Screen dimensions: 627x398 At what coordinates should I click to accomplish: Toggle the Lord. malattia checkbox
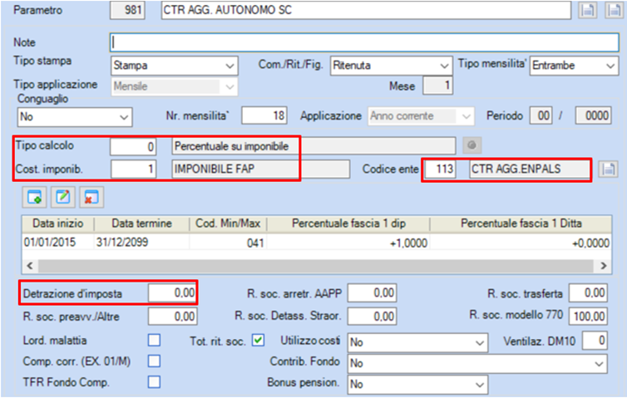click(x=154, y=340)
